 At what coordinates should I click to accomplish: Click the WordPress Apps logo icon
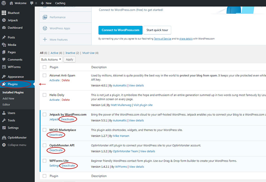[x=45, y=28]
